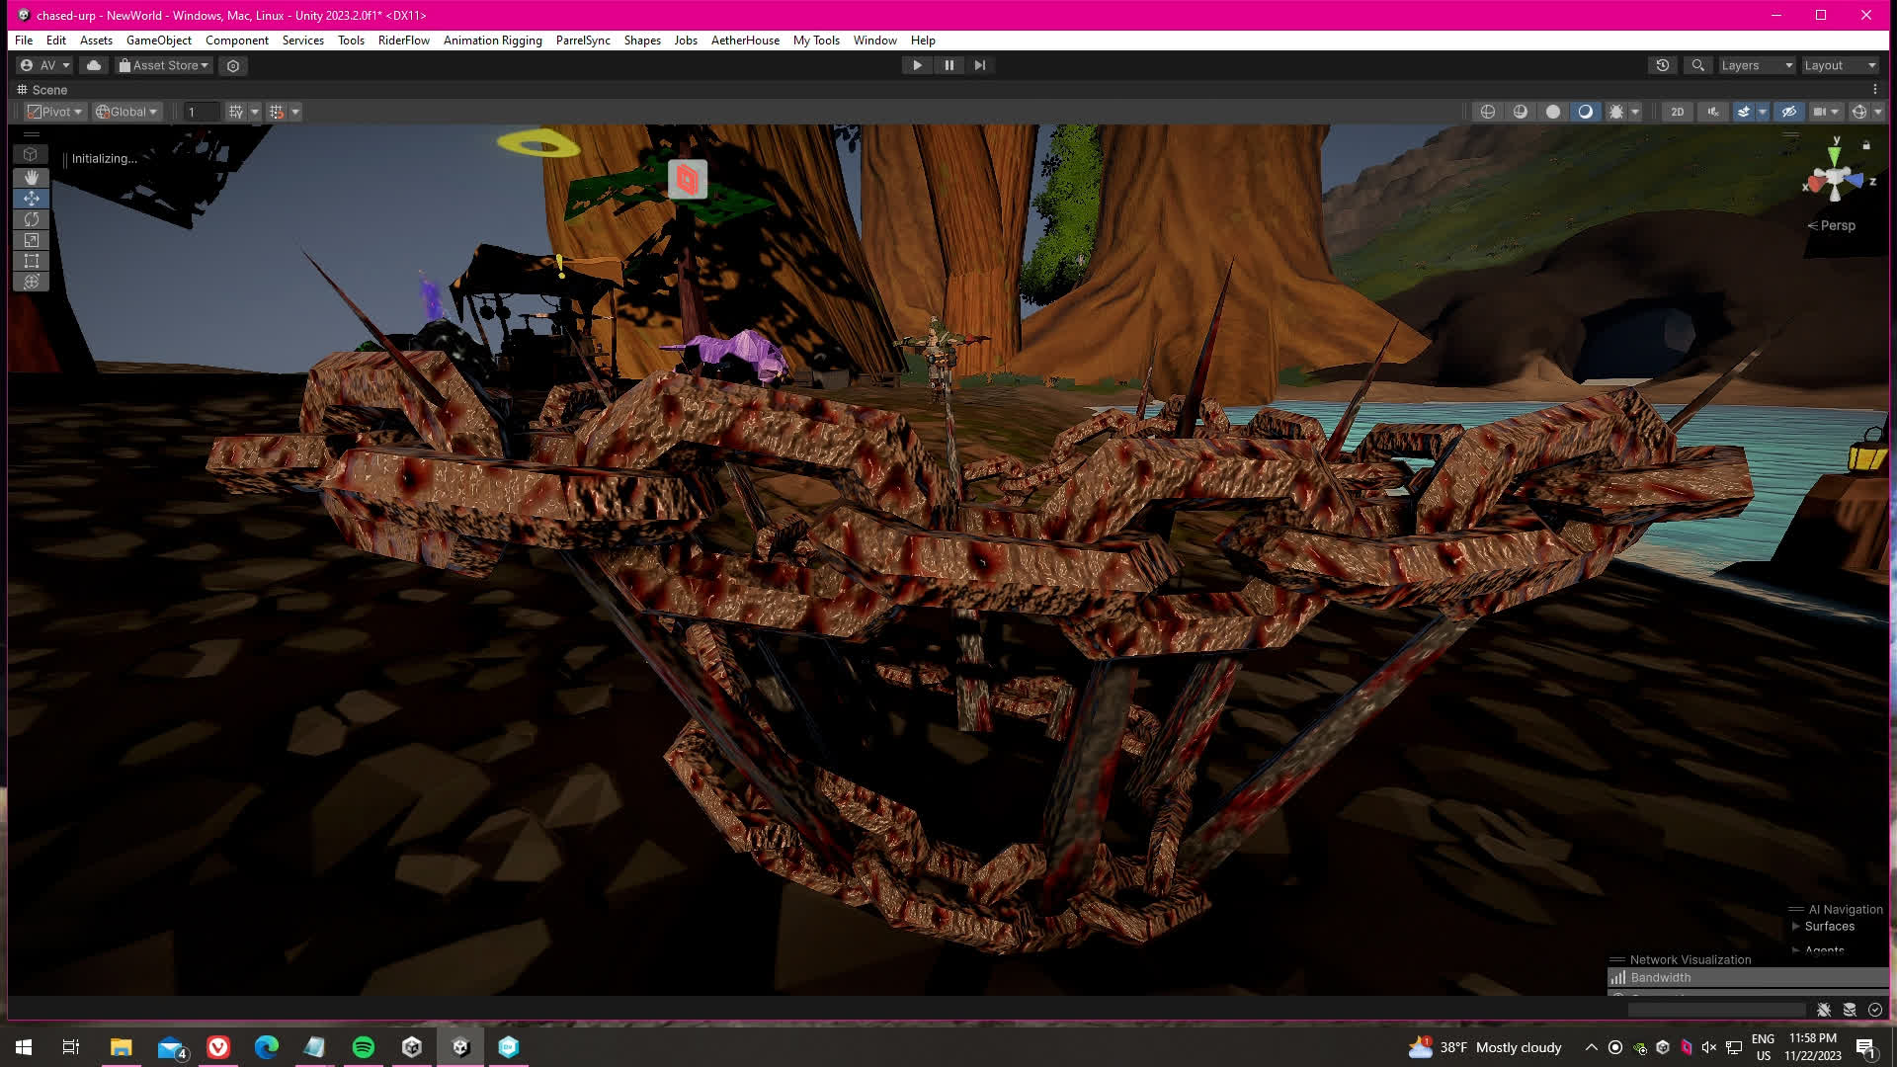Click the grid snap value input field
Screen dimensions: 1897x1067
(201, 112)
